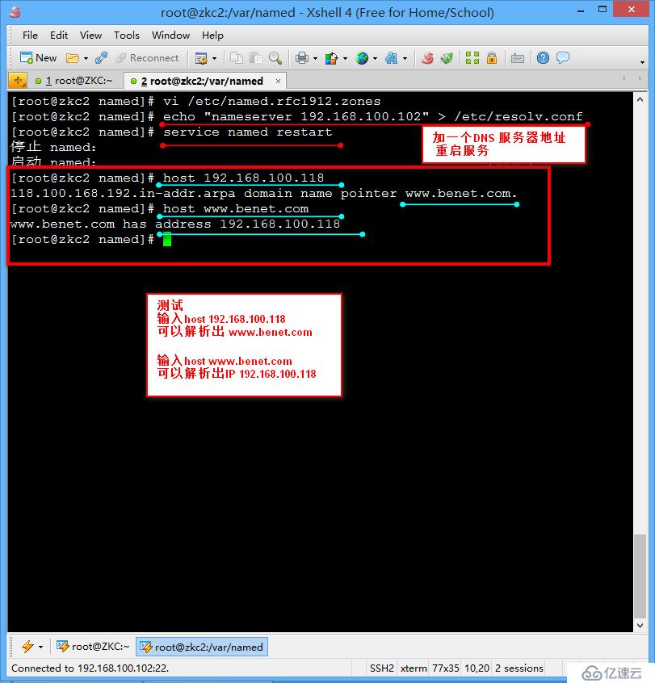Click 'xterm' in status bar
Screen dimensions: 655x683
point(414,668)
